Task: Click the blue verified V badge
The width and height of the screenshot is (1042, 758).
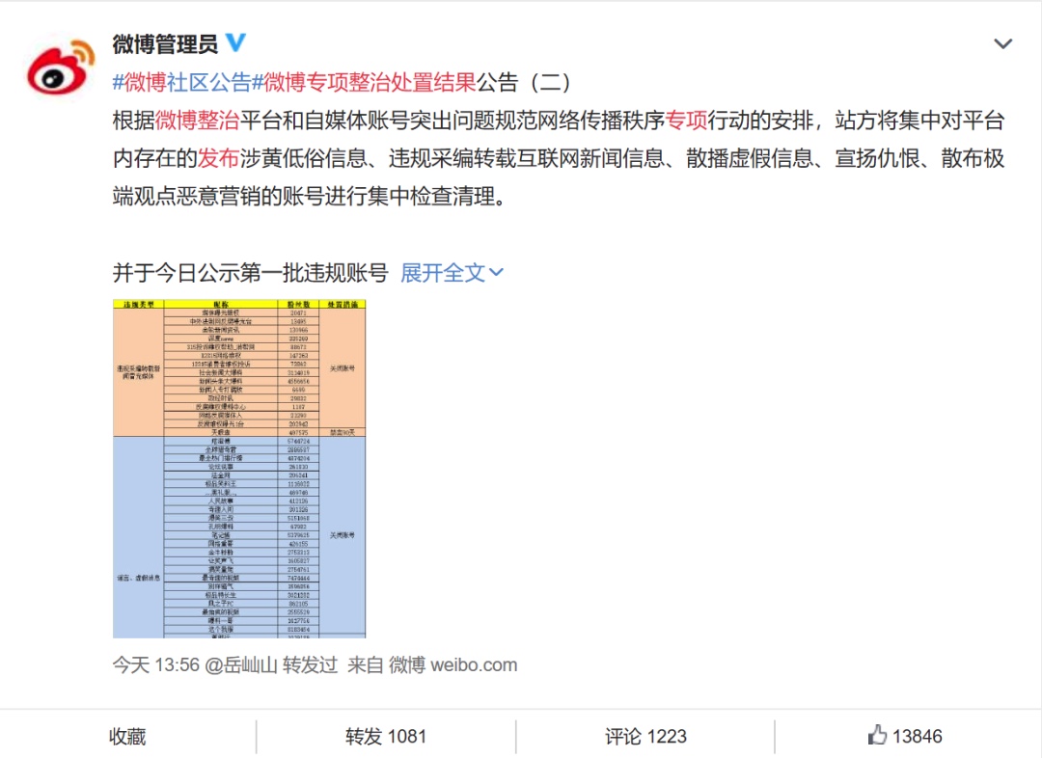Action: [236, 42]
